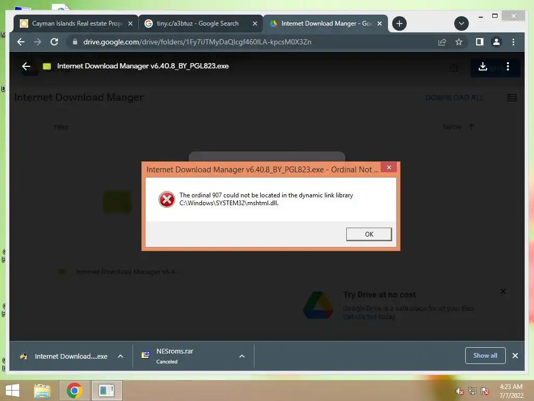Expand options for Internet Download....exe download
The image size is (534, 401).
[x=120, y=356]
